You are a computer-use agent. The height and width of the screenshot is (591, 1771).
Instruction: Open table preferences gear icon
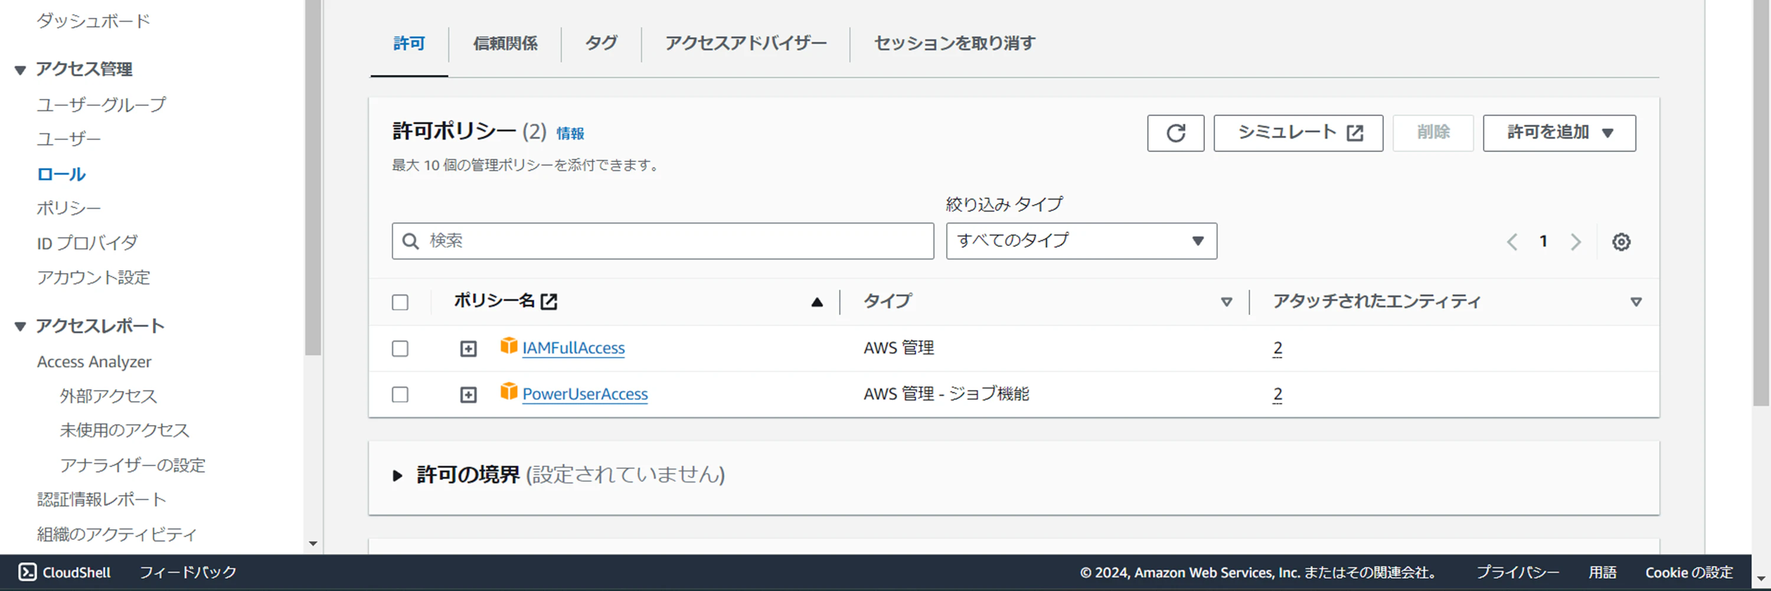(x=1620, y=242)
